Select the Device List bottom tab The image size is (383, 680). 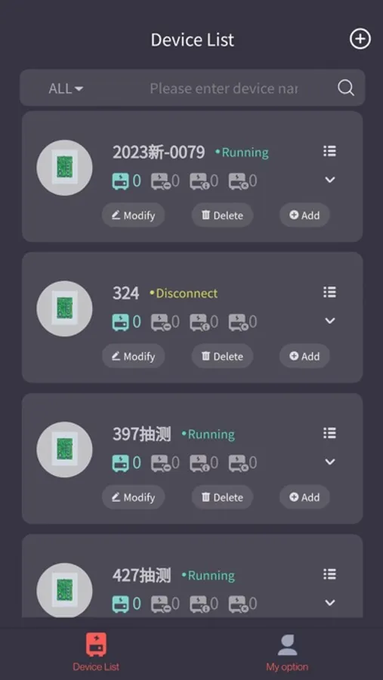(x=96, y=653)
